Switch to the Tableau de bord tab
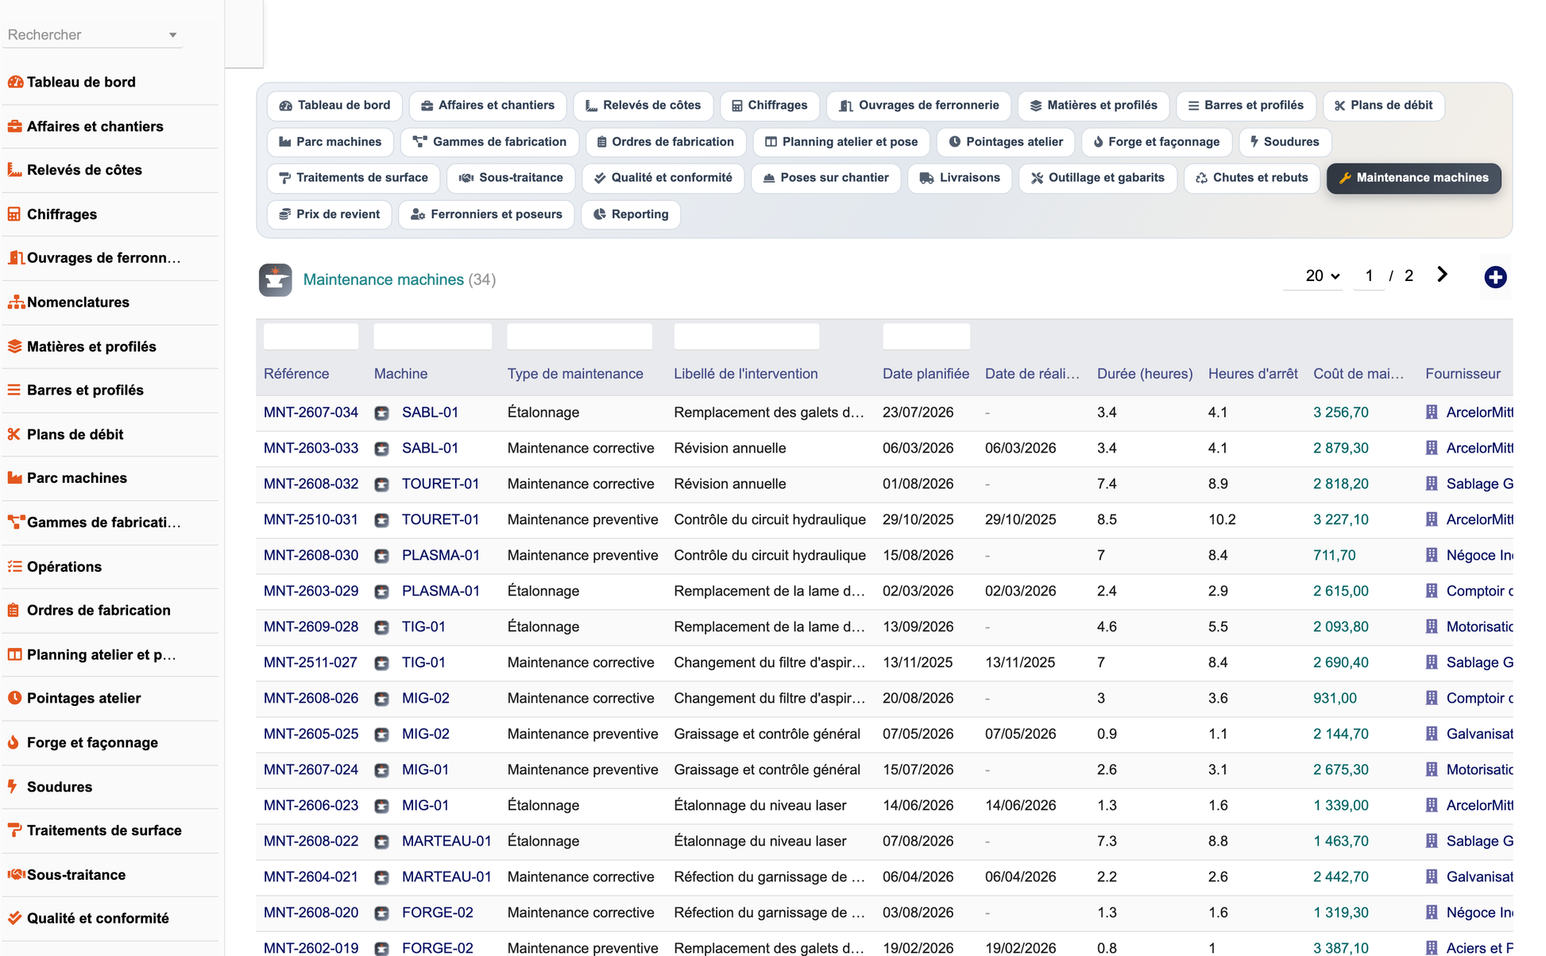The width and height of the screenshot is (1546, 956). (x=334, y=106)
